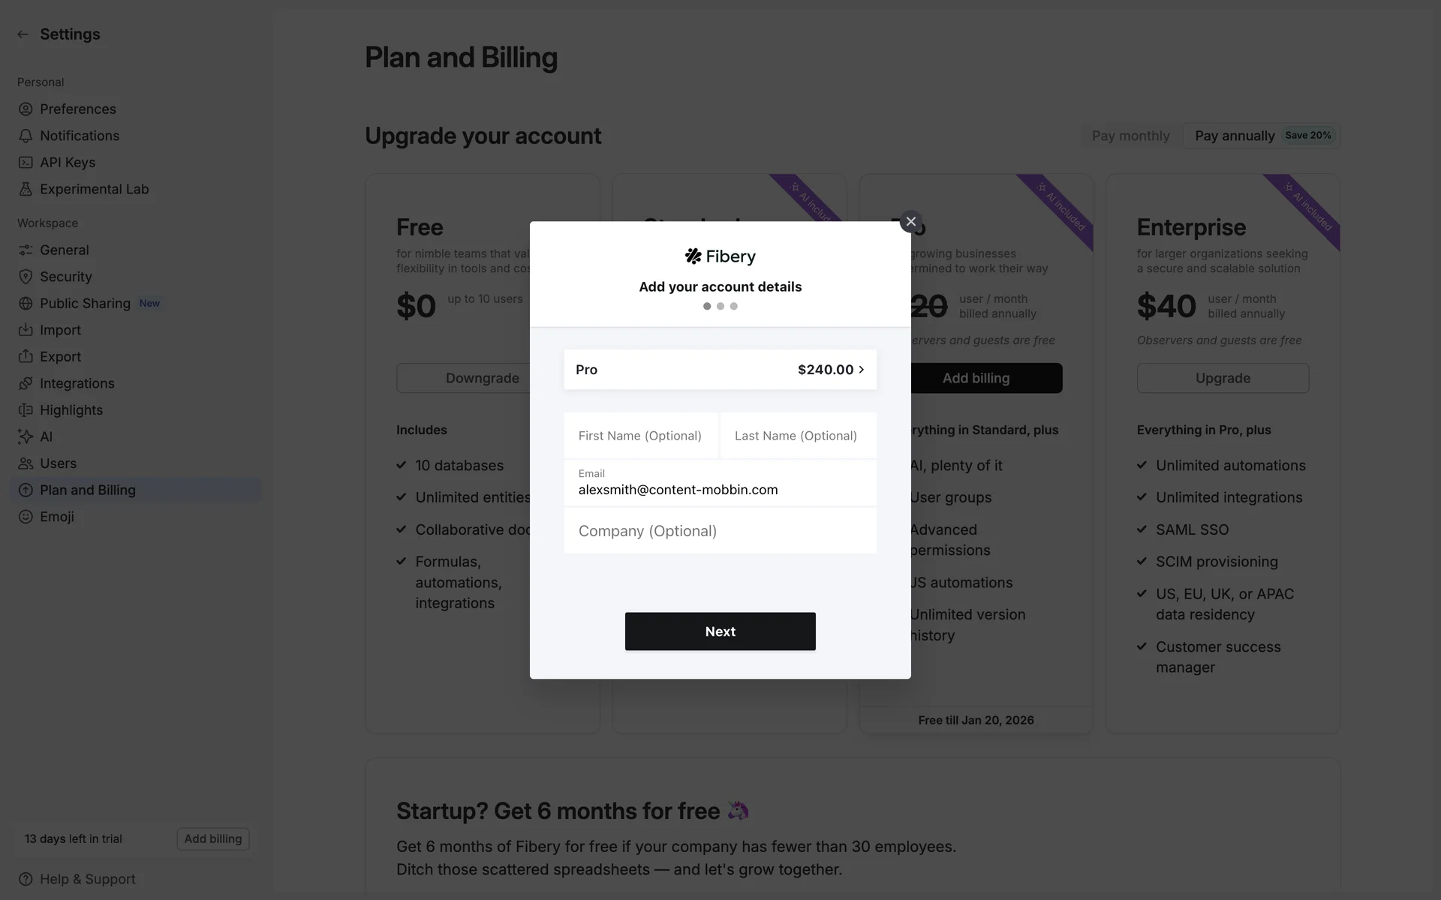This screenshot has width=1441, height=900.
Task: Click the First Name input field
Action: pyautogui.click(x=641, y=436)
